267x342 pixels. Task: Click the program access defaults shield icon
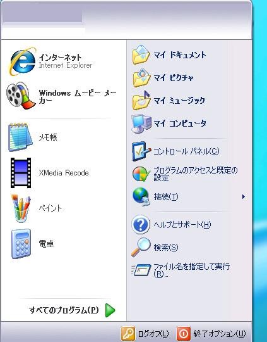tap(141, 174)
